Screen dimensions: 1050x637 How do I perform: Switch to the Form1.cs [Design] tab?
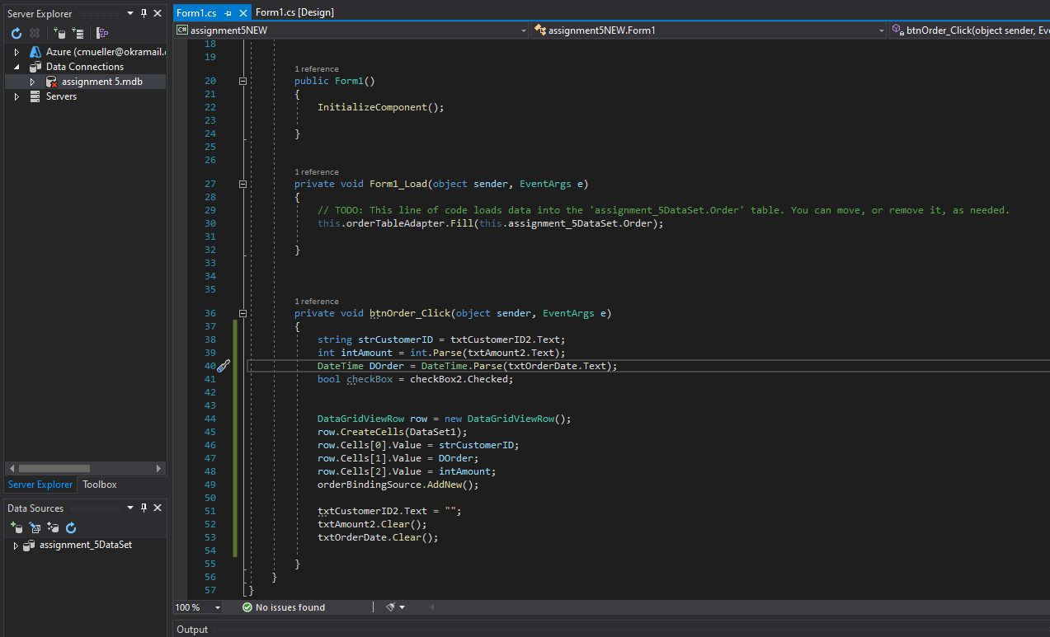(x=294, y=12)
